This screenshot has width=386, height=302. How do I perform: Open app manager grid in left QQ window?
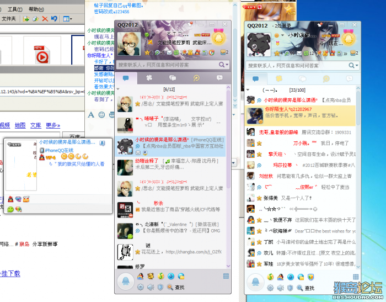[226, 276]
